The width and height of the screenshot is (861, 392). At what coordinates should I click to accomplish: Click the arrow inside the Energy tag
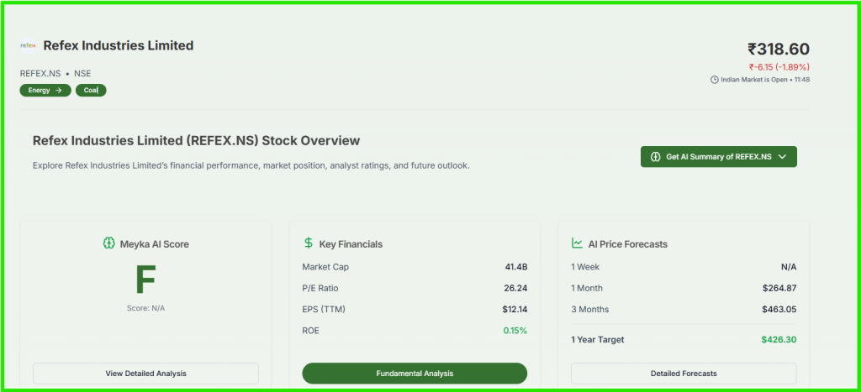[59, 91]
